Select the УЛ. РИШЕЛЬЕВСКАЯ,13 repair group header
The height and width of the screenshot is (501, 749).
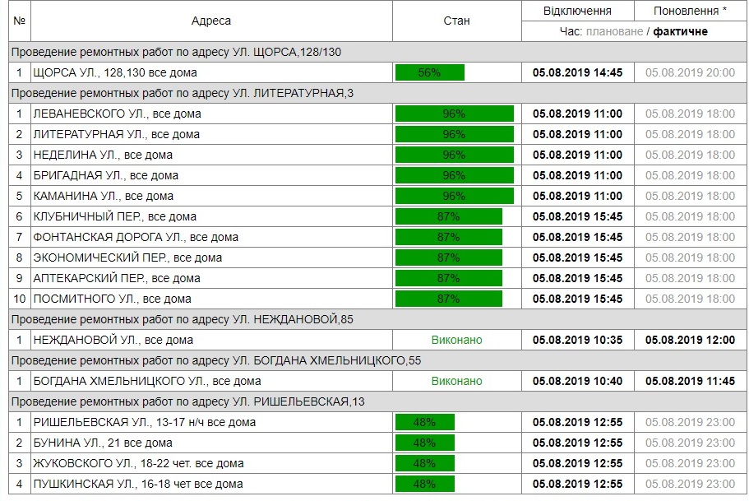pyautogui.click(x=187, y=401)
